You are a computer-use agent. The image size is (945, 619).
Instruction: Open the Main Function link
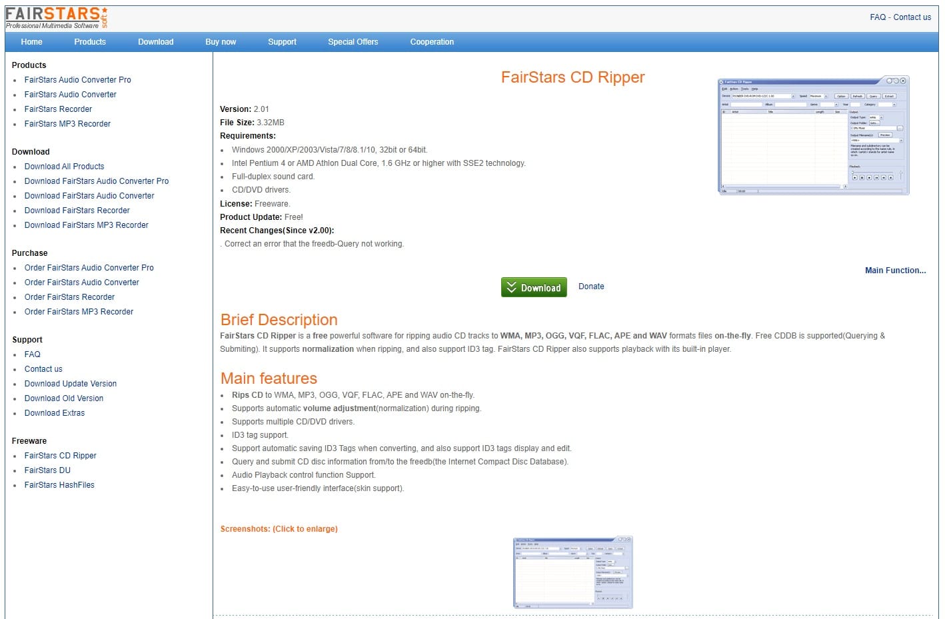pos(895,271)
